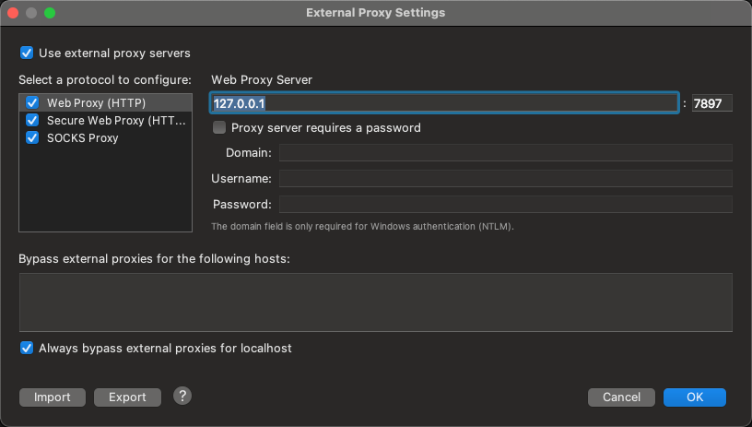The width and height of the screenshot is (752, 427).
Task: Select the Secure Web Proxy protocol row
Action: [x=105, y=121]
